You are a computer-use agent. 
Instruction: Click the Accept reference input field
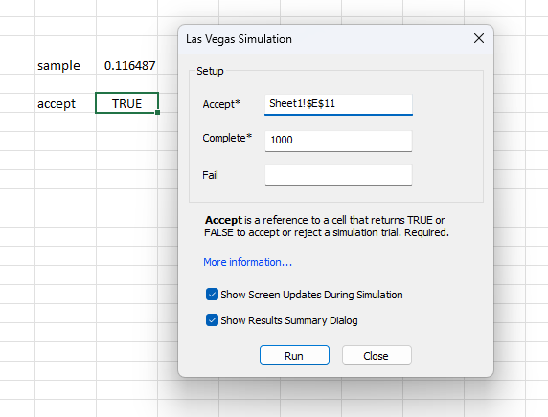[x=338, y=104]
